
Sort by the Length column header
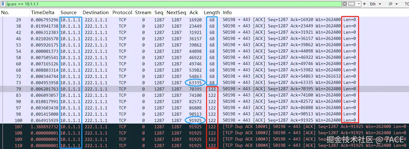pos(212,13)
